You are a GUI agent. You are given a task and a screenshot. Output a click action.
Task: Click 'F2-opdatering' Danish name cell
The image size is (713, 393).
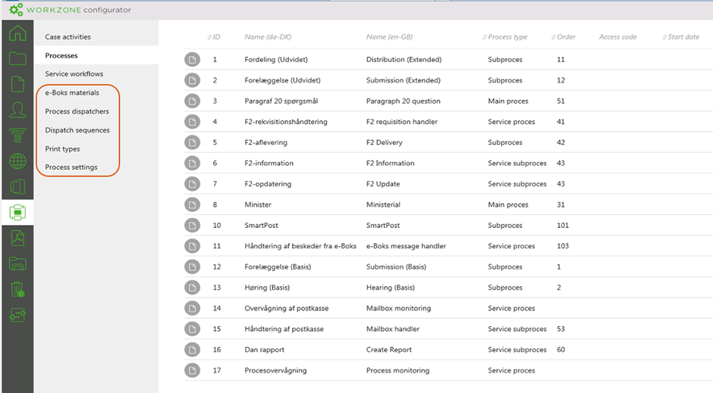[x=268, y=184]
